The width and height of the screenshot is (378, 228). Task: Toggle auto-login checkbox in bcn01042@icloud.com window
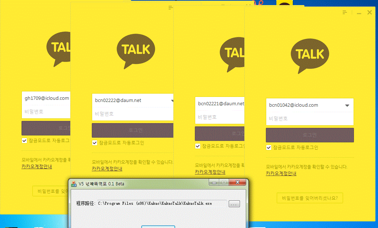pos(269,148)
